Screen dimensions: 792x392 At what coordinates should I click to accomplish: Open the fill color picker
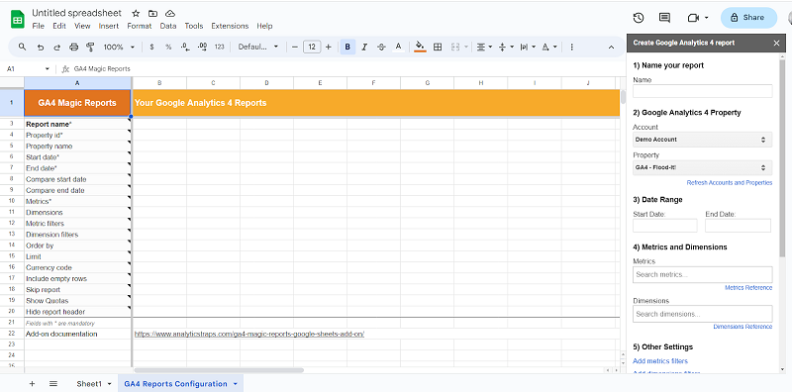click(x=420, y=47)
